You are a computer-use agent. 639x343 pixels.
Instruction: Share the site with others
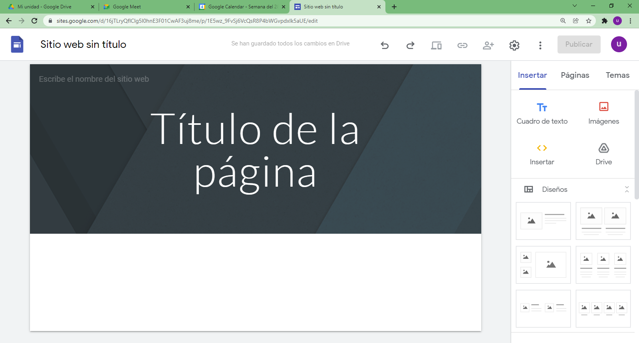[x=488, y=45]
